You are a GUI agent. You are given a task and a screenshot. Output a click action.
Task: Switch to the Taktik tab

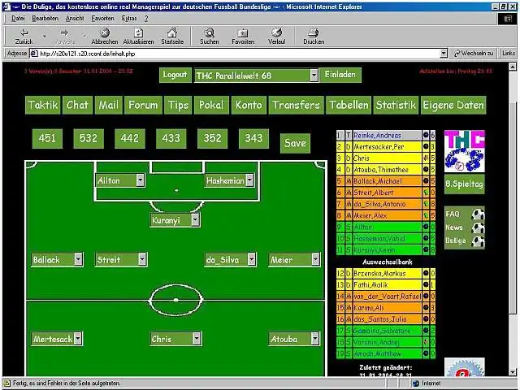(x=43, y=105)
